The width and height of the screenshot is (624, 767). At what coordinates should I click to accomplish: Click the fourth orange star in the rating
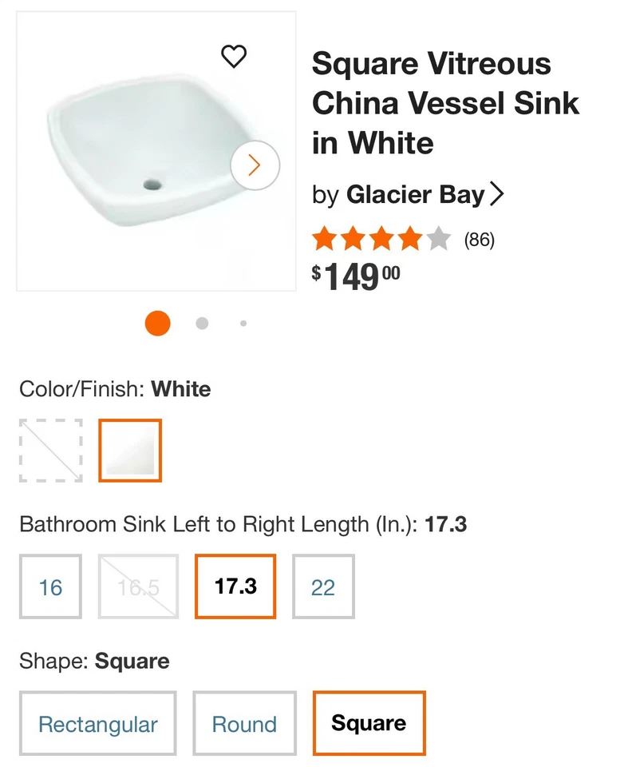[x=409, y=238]
